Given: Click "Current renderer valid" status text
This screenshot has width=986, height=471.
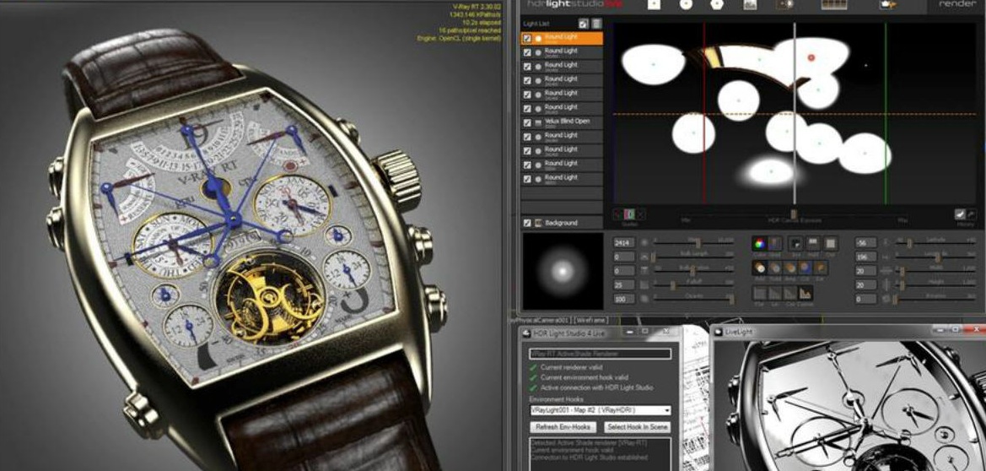Looking at the screenshot, I should (571, 367).
